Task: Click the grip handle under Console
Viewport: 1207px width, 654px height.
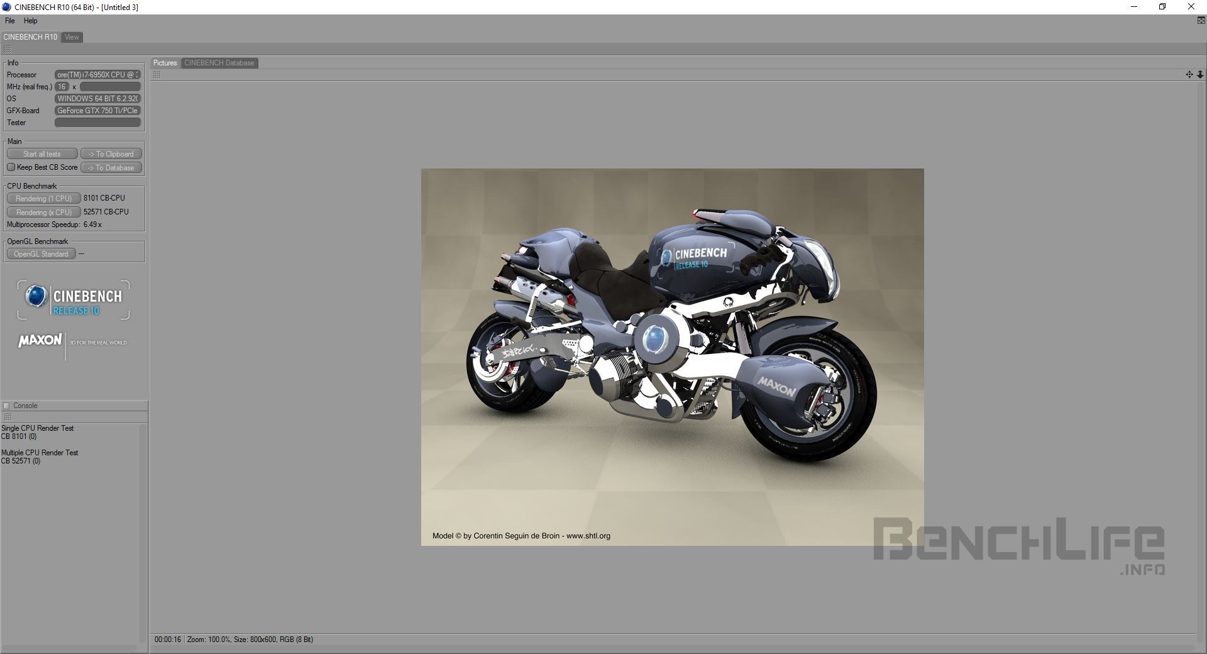Action: coord(8,417)
